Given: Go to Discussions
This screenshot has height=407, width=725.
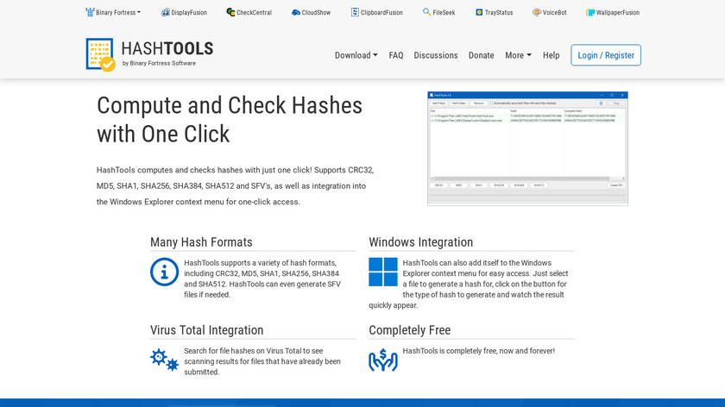Looking at the screenshot, I should [436, 55].
